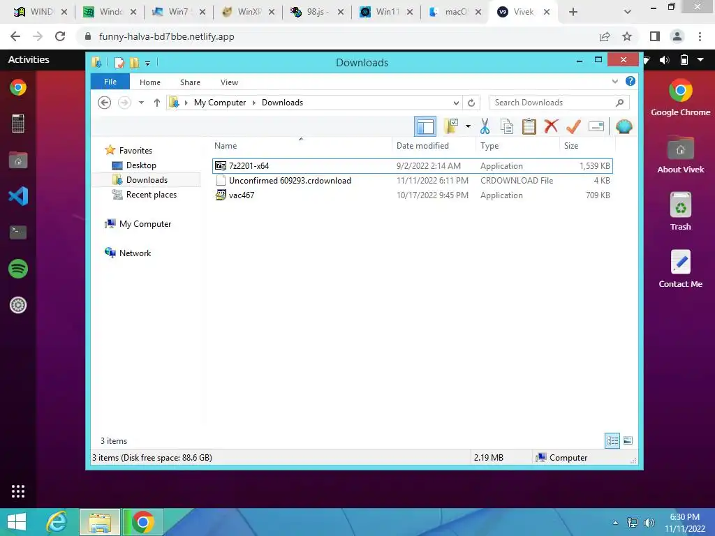Viewport: 715px width, 536px height.
Task: Click the Rename icon in toolbar
Action: click(596, 126)
